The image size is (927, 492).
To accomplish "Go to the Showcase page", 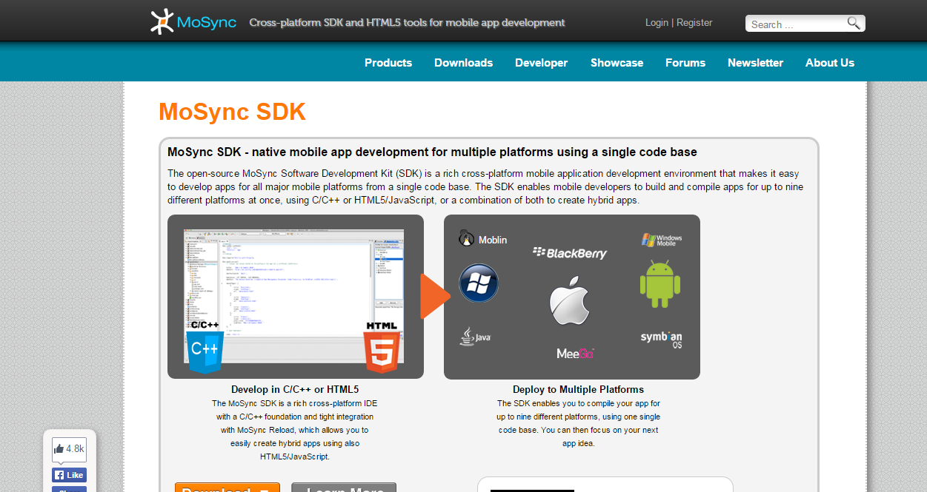I will pyautogui.click(x=617, y=63).
